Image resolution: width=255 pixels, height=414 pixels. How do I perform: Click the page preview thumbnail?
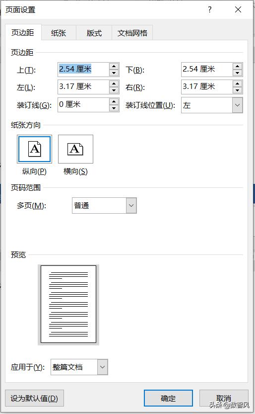tap(68, 305)
